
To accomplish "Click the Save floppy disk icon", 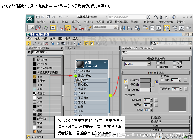I will coord(48,17).
